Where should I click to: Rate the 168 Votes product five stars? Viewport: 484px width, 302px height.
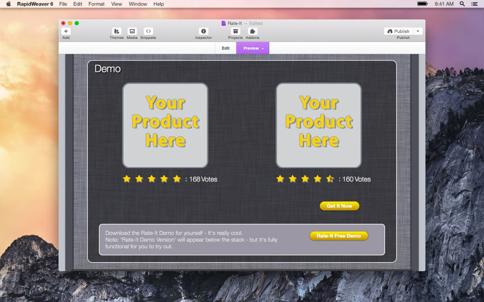click(x=177, y=178)
